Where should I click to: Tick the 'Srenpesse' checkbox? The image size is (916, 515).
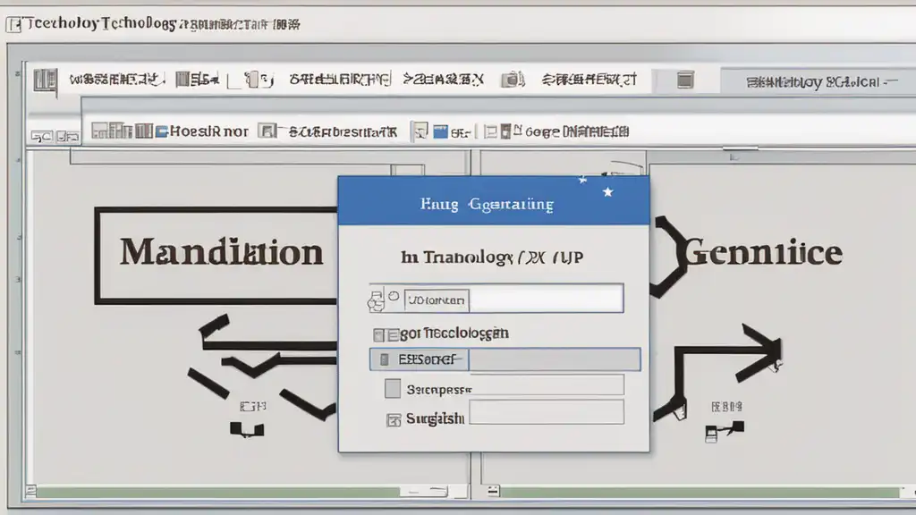tap(393, 388)
